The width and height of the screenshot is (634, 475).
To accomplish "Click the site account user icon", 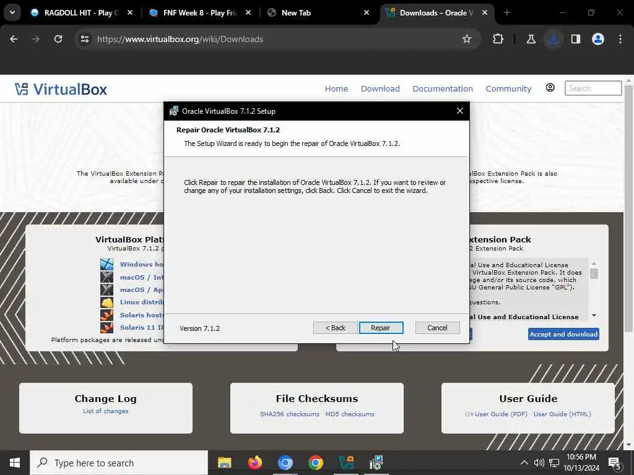I will (x=550, y=88).
